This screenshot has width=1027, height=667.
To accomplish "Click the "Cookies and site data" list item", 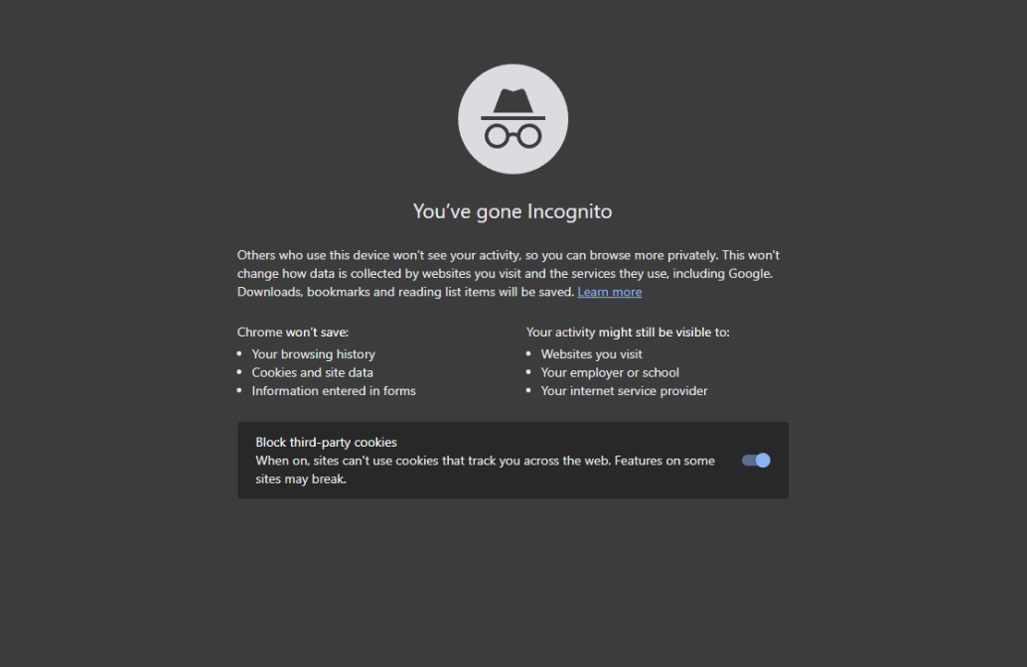I will coord(313,372).
